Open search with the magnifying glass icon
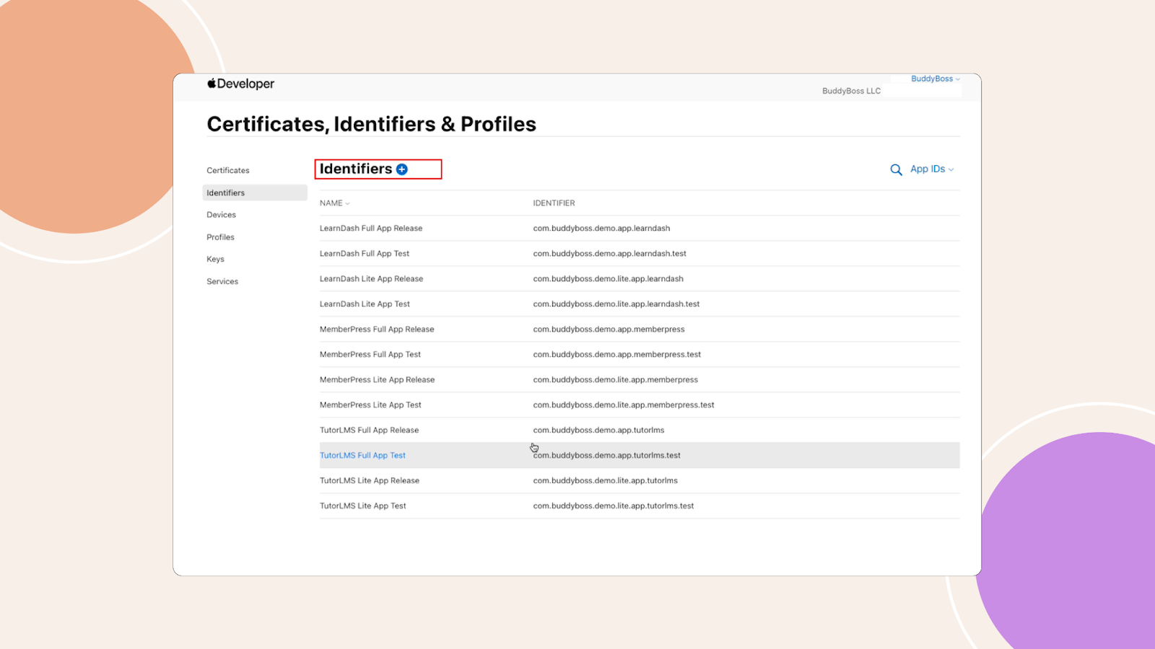The height and width of the screenshot is (649, 1155). (896, 169)
